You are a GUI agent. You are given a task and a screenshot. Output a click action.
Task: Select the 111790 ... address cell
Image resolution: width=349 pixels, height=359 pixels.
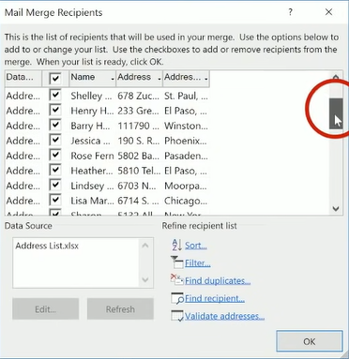point(139,126)
